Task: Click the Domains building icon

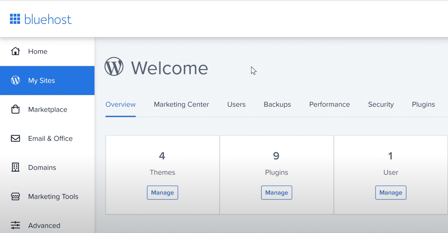Action: tap(15, 167)
